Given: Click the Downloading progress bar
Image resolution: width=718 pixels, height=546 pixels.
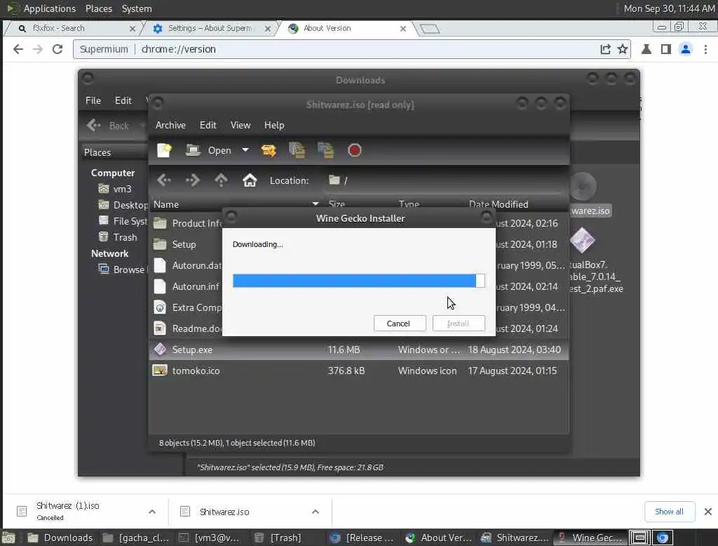Looking at the screenshot, I should click(358, 281).
